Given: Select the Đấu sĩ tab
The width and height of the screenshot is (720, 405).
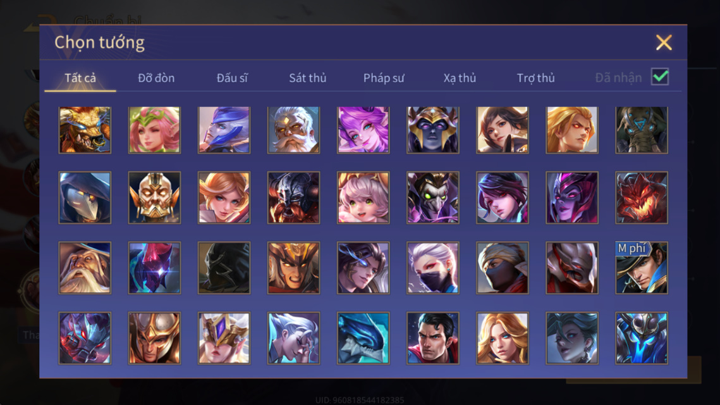Looking at the screenshot, I should pyautogui.click(x=232, y=78).
